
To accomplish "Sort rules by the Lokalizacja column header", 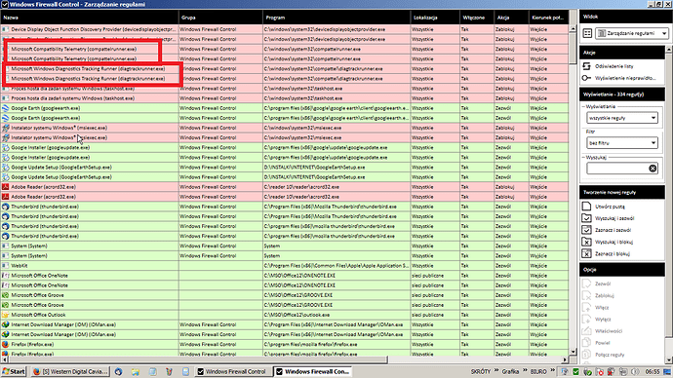I will pos(435,18).
